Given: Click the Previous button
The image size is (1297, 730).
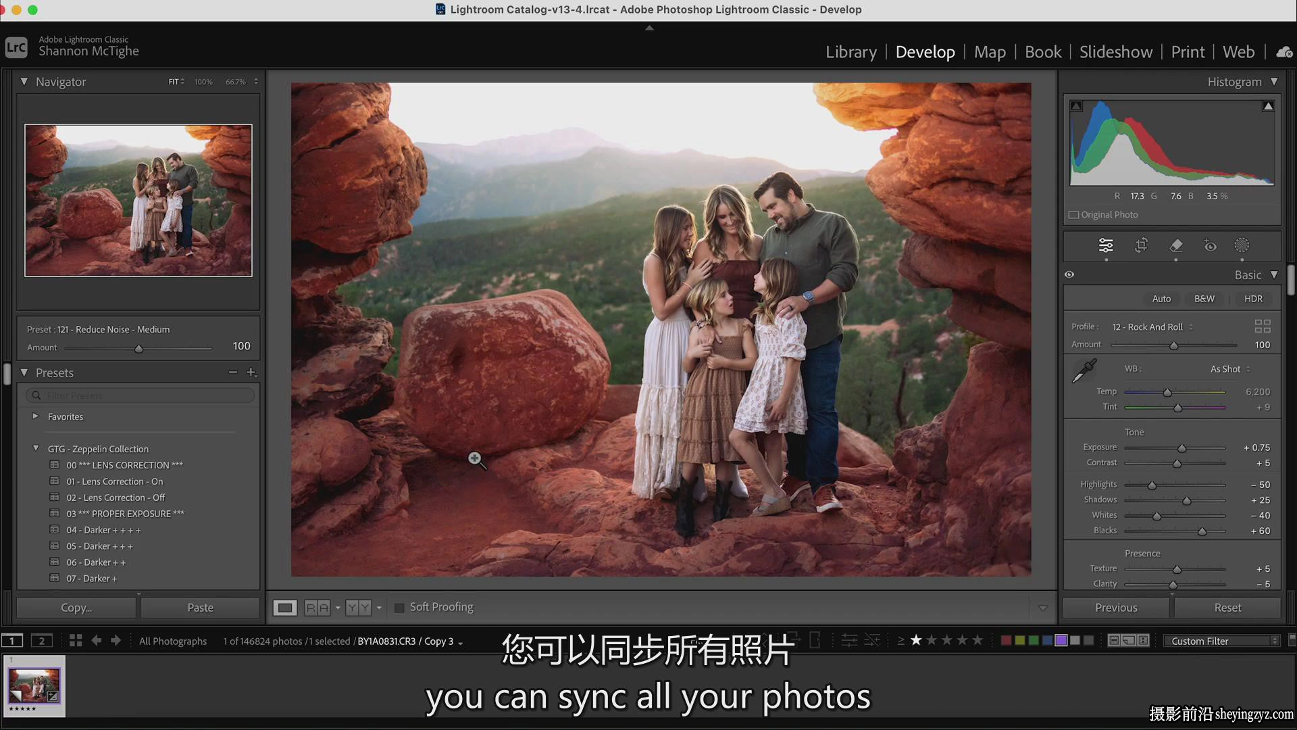Looking at the screenshot, I should (1116, 608).
